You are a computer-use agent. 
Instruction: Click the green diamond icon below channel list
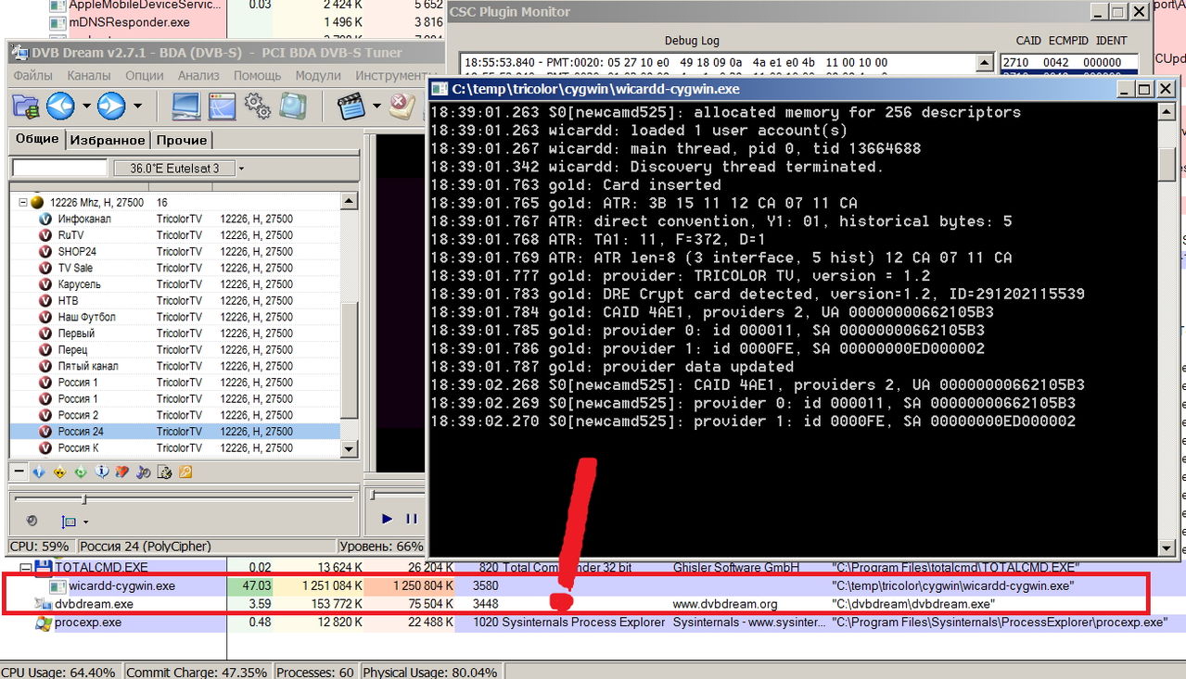[81, 472]
